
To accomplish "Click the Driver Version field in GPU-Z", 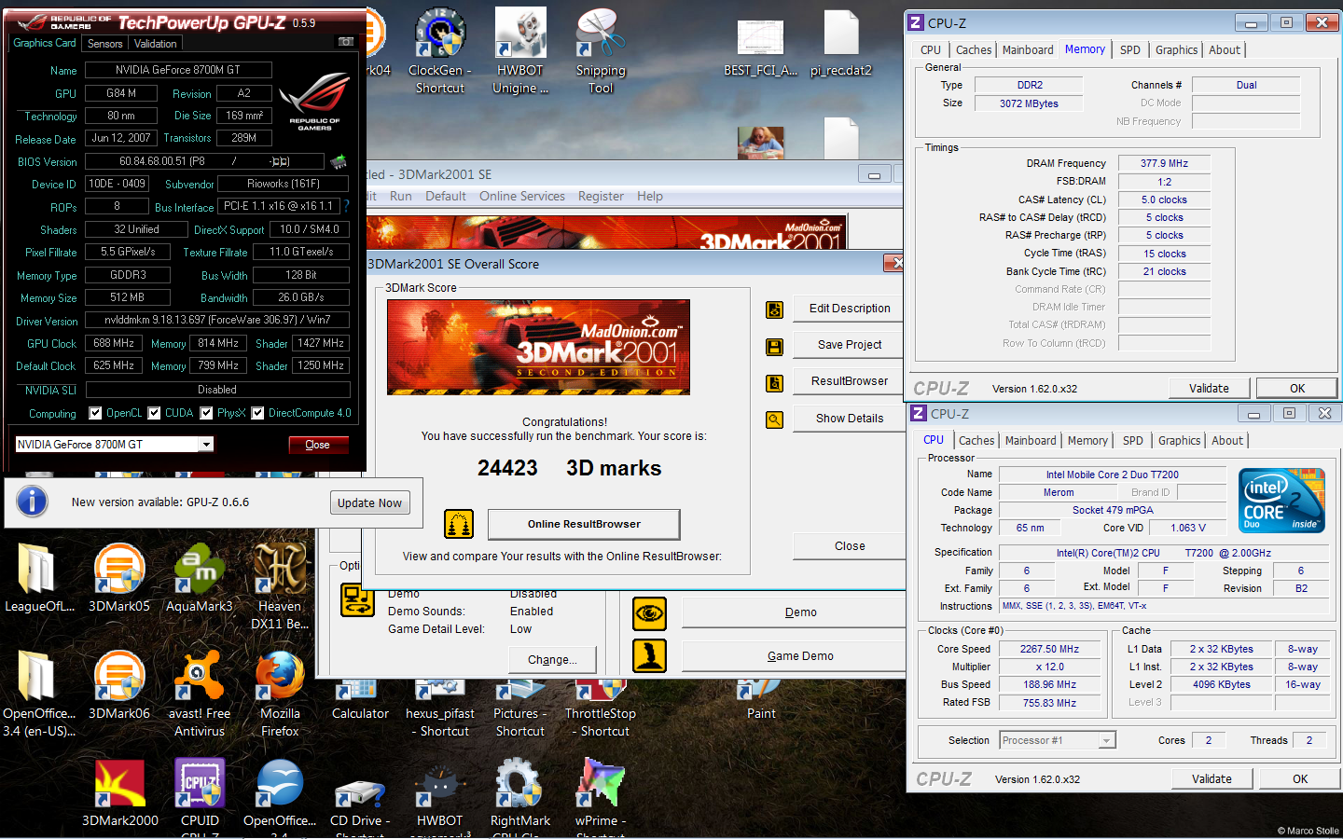I will 217,320.
